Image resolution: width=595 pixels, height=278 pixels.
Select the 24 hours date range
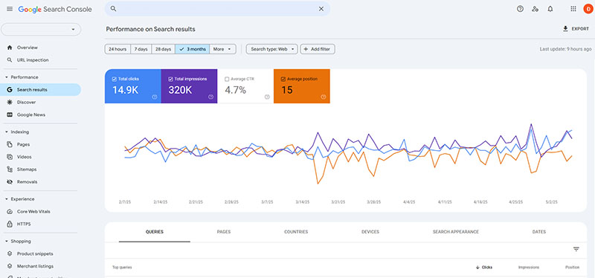(118, 49)
